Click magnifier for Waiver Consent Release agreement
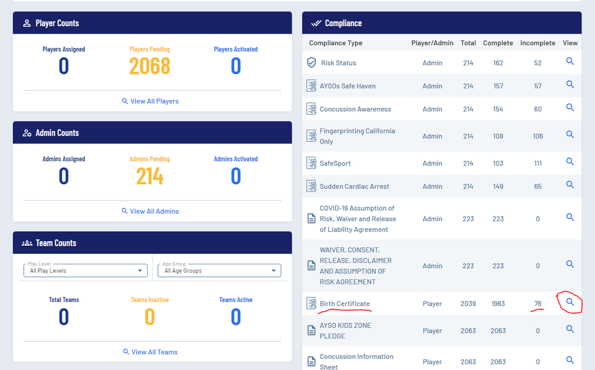595x370 pixels. pos(570,264)
